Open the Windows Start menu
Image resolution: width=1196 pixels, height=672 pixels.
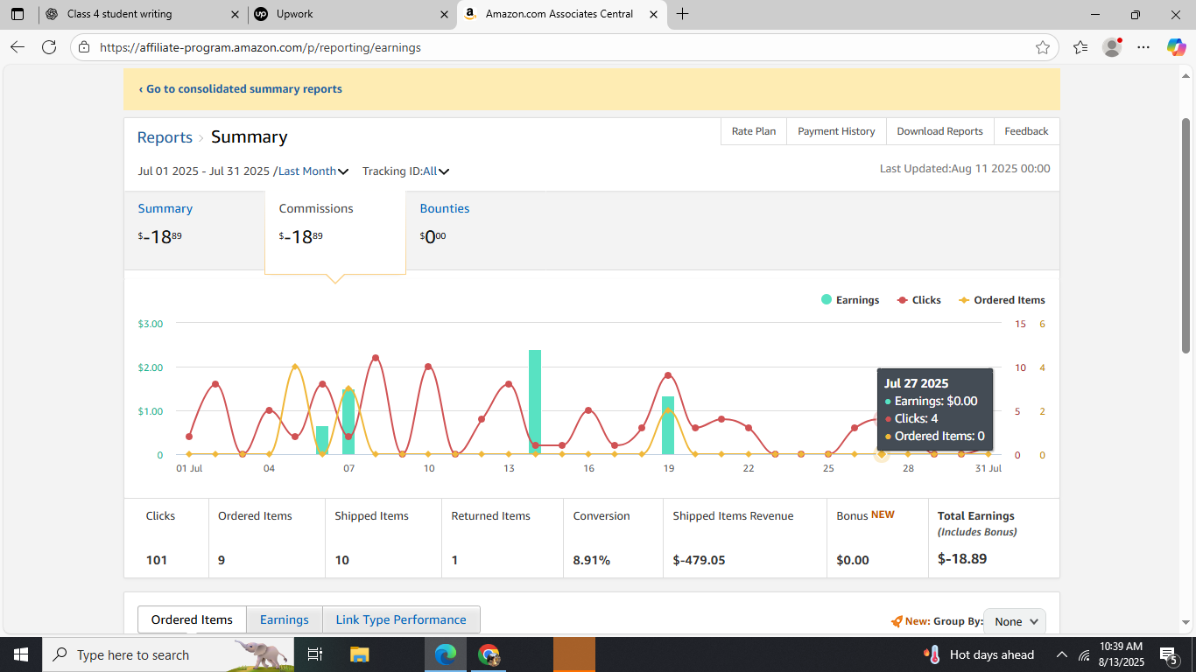pos(21,654)
